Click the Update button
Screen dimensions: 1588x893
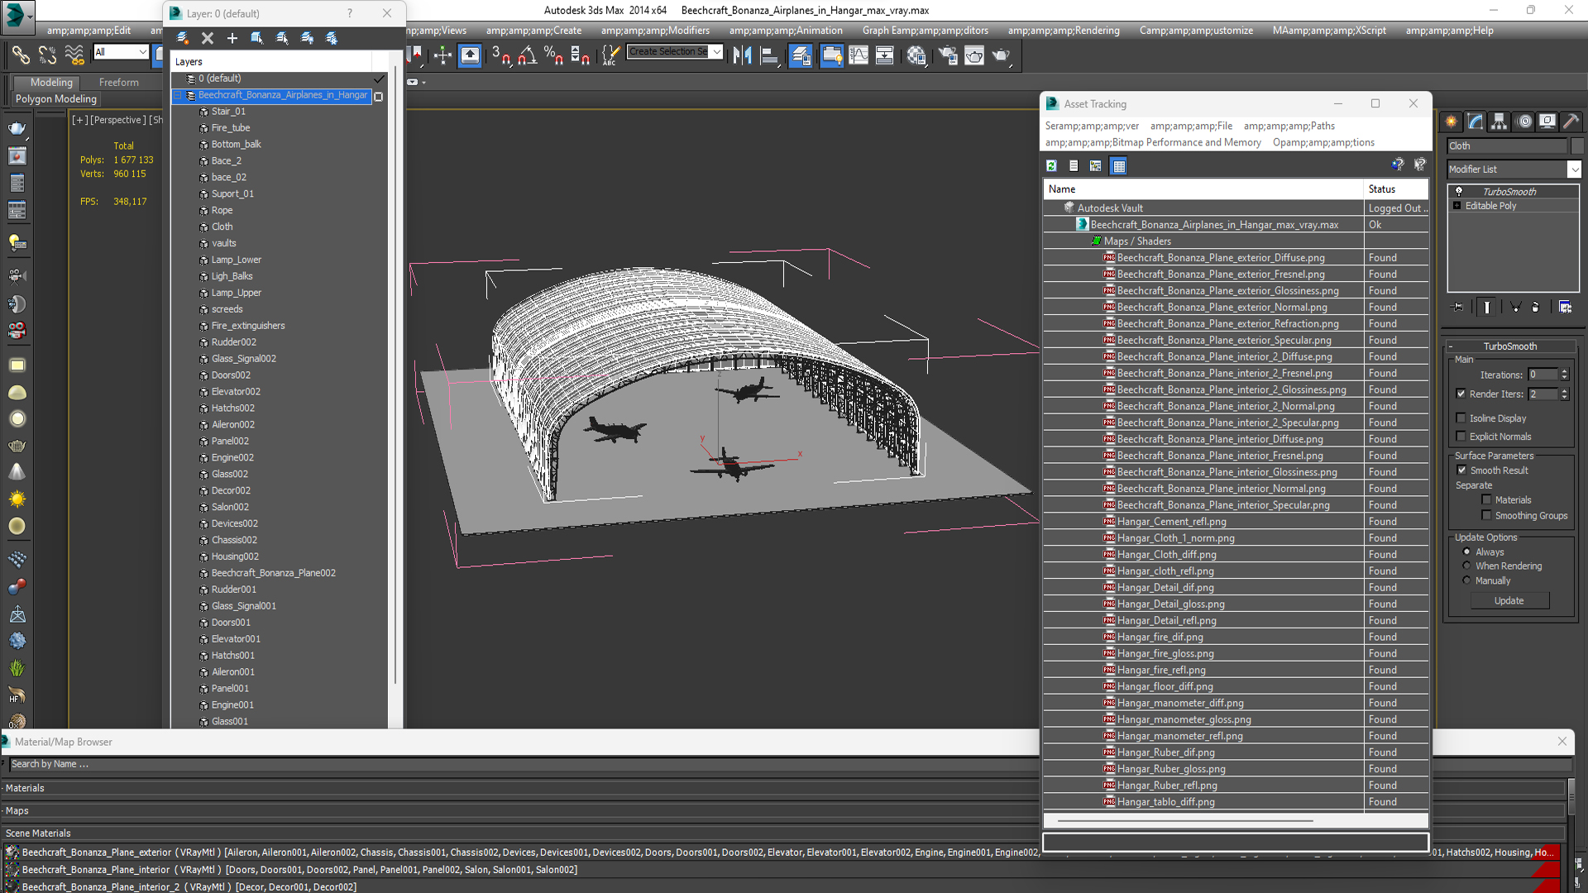coord(1509,600)
